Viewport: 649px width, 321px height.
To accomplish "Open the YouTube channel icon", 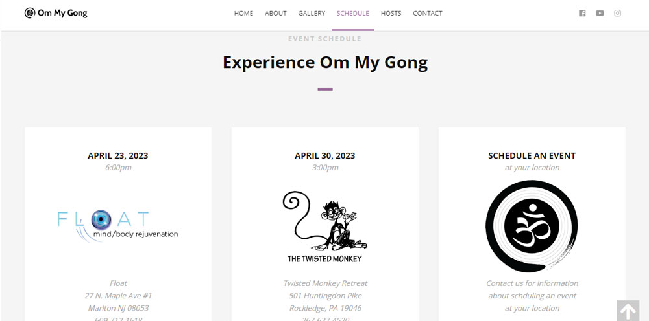I will click(600, 13).
